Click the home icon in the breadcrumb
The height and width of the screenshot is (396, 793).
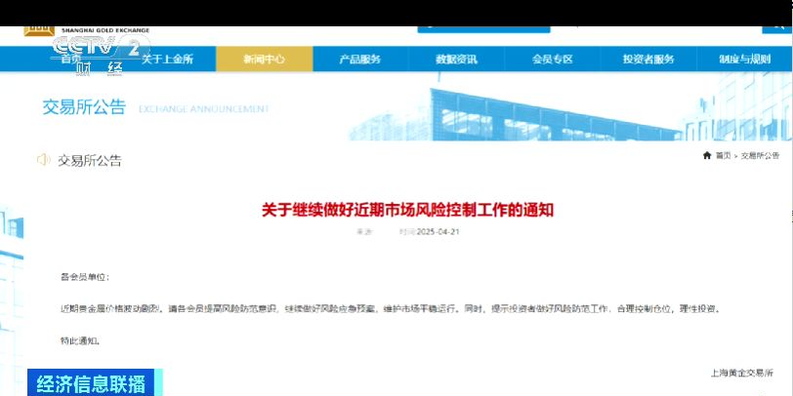click(707, 156)
